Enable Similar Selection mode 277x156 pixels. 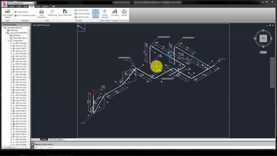pyautogui.click(x=105, y=14)
